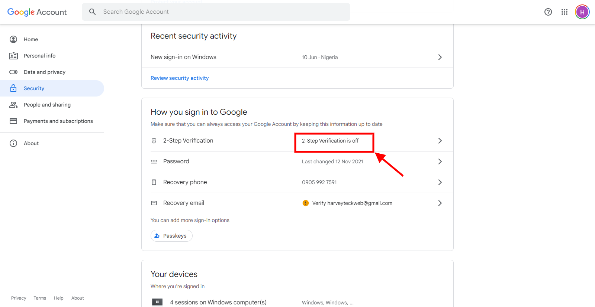This screenshot has height=307, width=595.
Task: Click the search magnifier icon
Action: pyautogui.click(x=93, y=12)
